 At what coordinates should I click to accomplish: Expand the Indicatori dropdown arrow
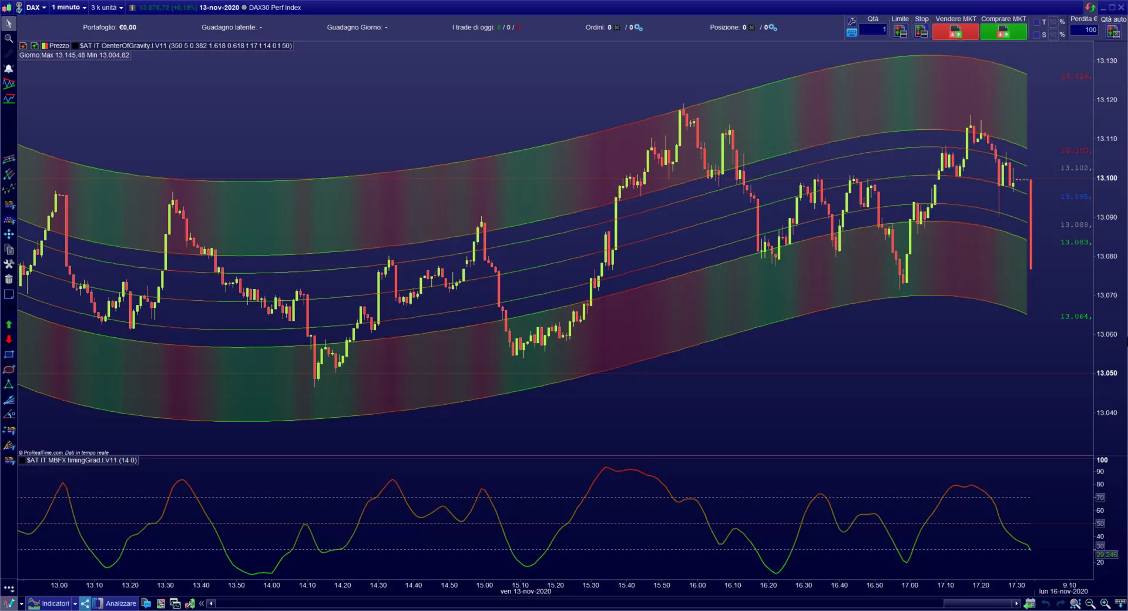[75, 603]
